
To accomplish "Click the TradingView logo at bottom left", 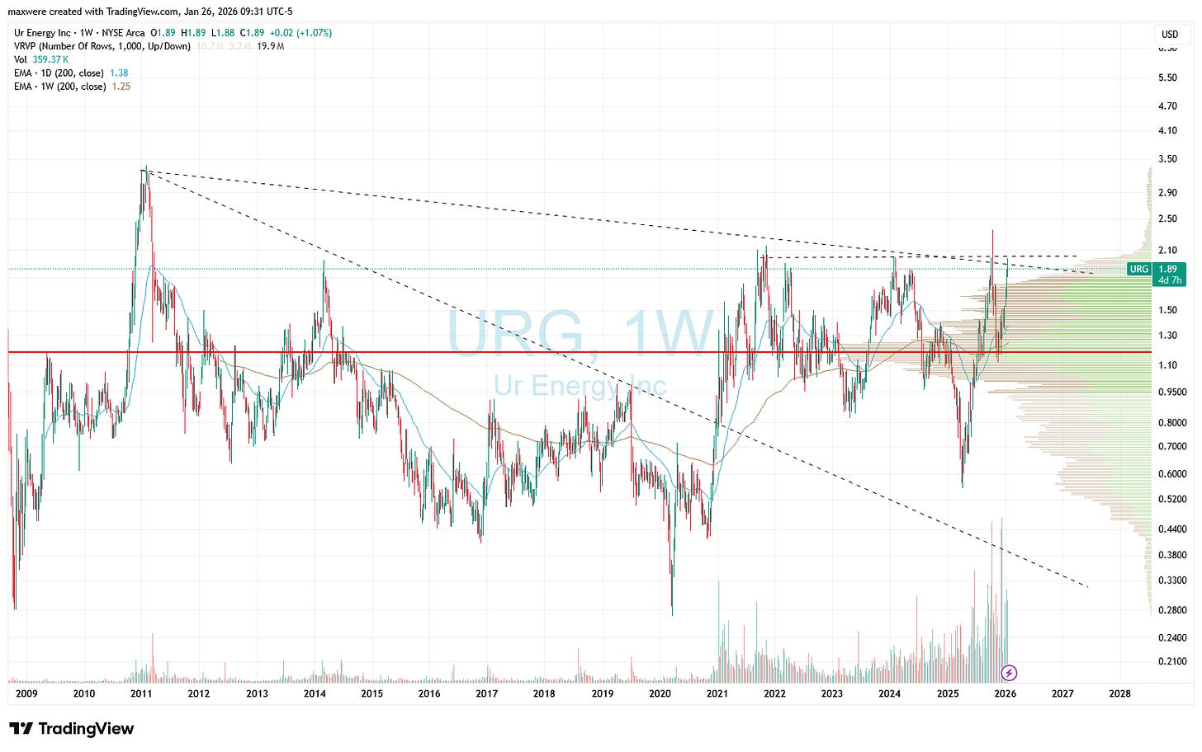I will point(71,729).
